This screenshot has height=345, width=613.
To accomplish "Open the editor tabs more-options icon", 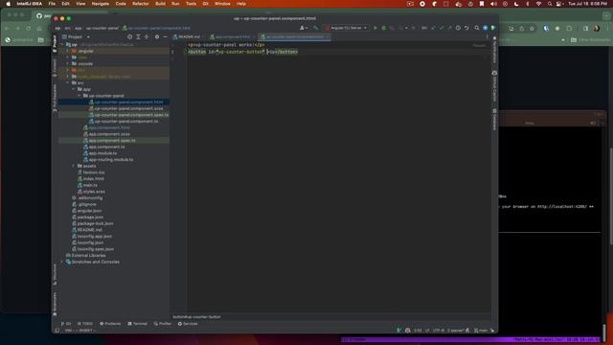I will [487, 36].
